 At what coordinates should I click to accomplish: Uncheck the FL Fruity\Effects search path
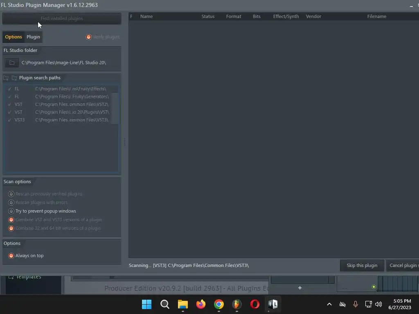click(10, 89)
